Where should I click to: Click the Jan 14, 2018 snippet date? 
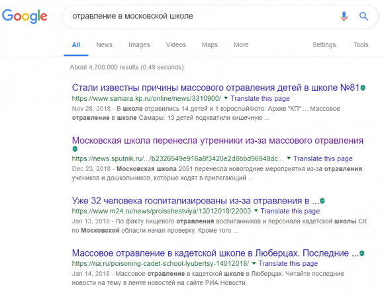(x=91, y=274)
